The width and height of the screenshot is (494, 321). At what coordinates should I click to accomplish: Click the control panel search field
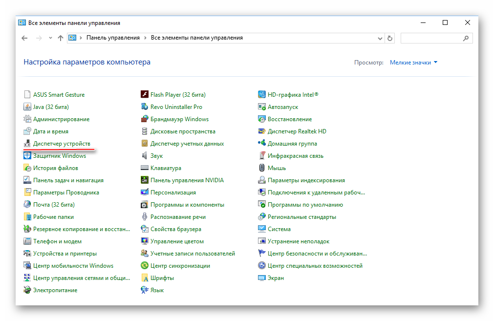click(431, 38)
